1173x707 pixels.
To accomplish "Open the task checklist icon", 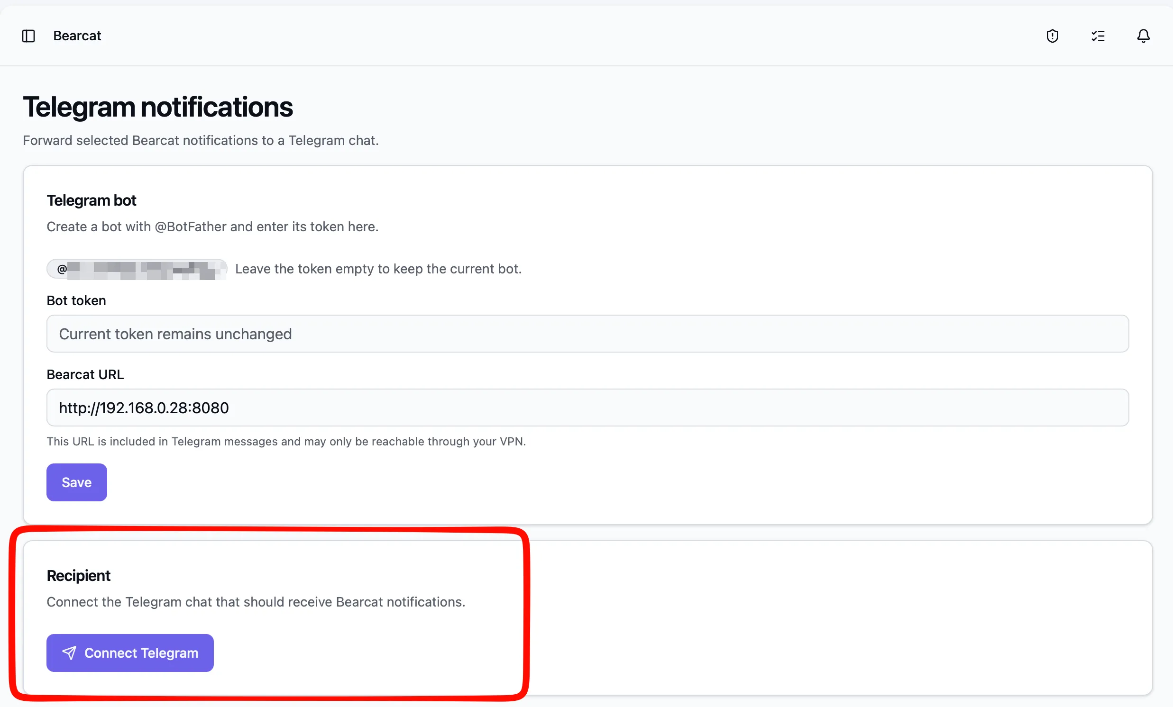I will tap(1098, 36).
